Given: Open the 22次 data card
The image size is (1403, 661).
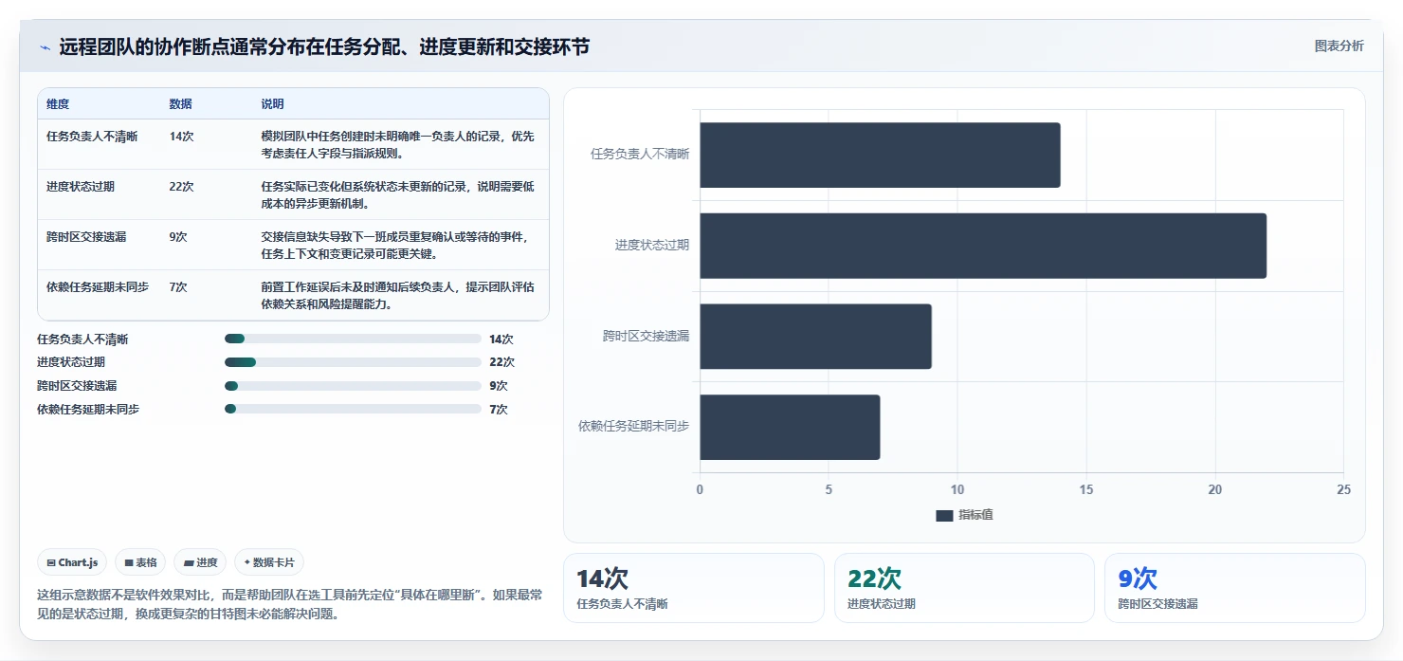Looking at the screenshot, I should click(964, 588).
